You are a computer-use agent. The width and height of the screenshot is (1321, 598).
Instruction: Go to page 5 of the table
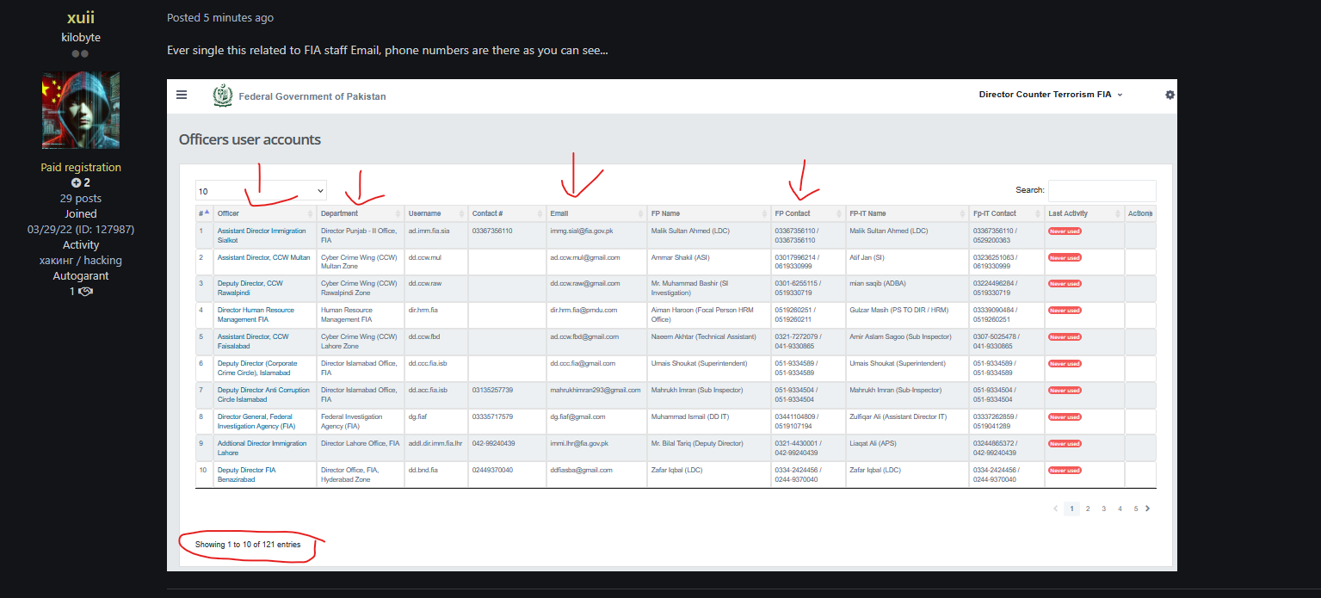(x=1135, y=509)
